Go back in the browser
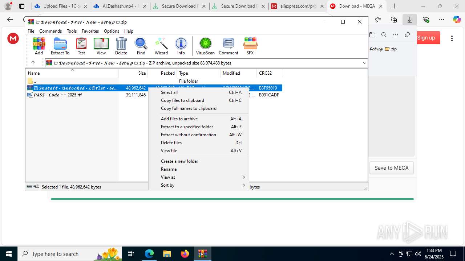Image resolution: width=465 pixels, height=261 pixels. [10, 20]
